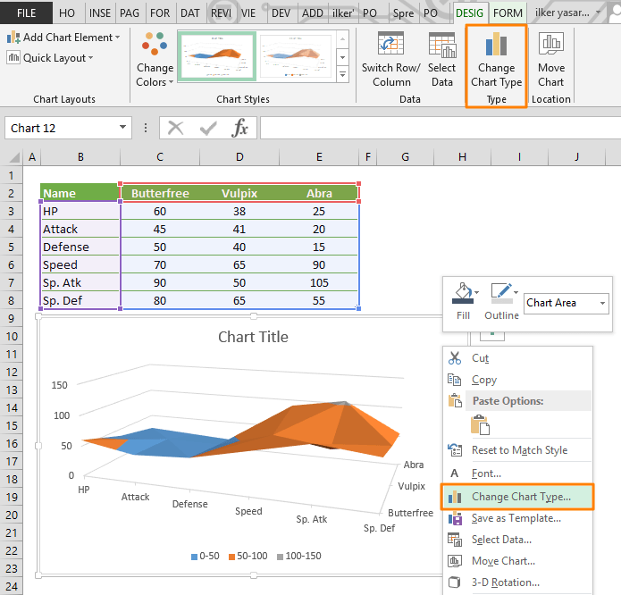621x595 pixels.
Task: Click the Switch Row/Column icon
Action: [x=390, y=44]
